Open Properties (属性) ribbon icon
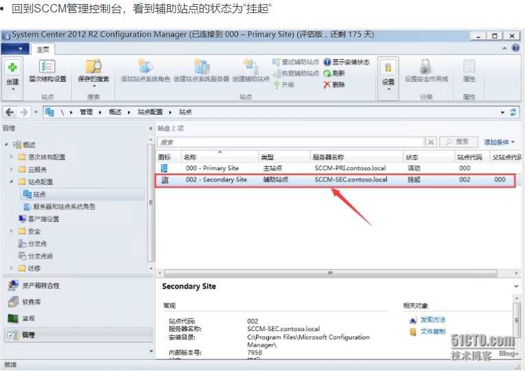Image resolution: width=525 pixels, height=371 pixels. click(x=469, y=71)
